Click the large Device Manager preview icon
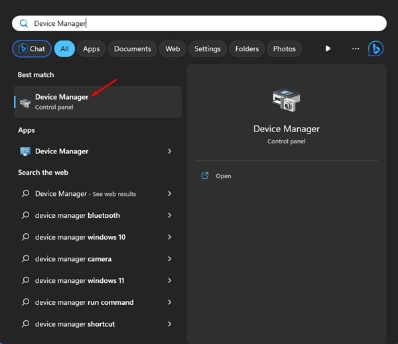 286,100
